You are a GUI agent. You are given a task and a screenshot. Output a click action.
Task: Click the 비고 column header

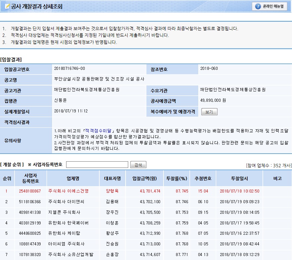[277, 179]
